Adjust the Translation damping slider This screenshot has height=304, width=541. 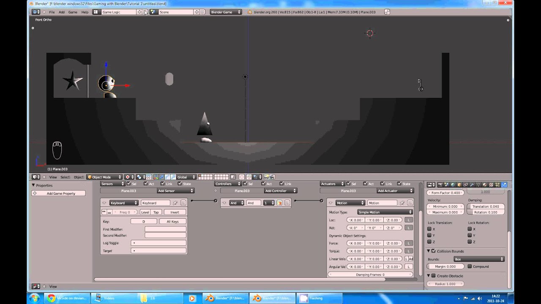coord(485,206)
